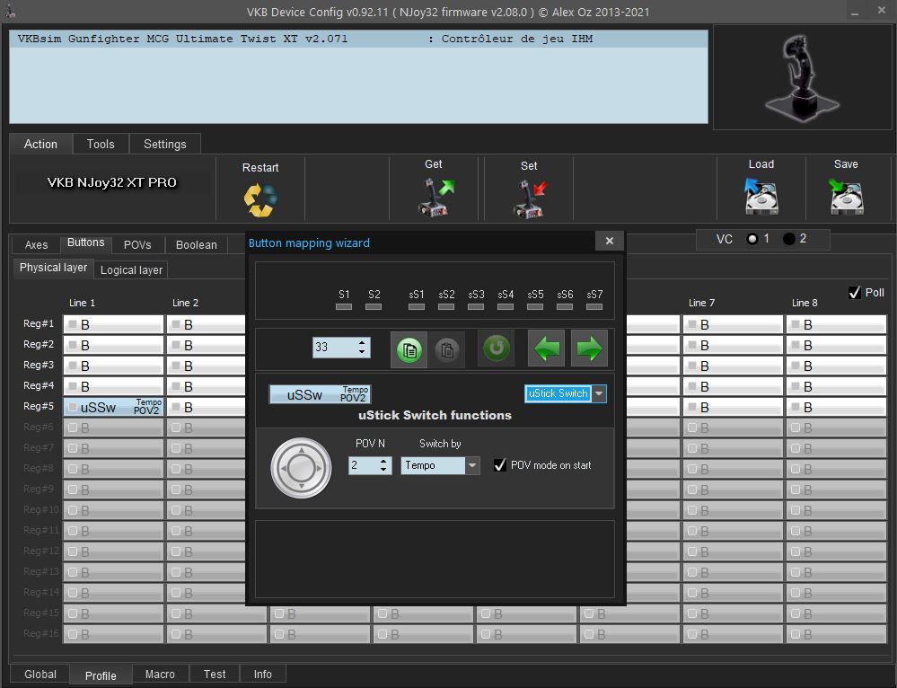The width and height of the screenshot is (897, 688).
Task: Click the Get icon to read the device configuration
Action: (435, 197)
